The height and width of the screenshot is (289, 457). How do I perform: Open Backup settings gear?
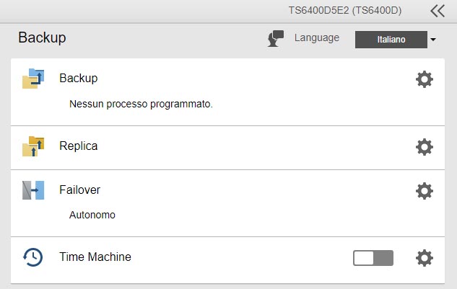[x=425, y=79]
